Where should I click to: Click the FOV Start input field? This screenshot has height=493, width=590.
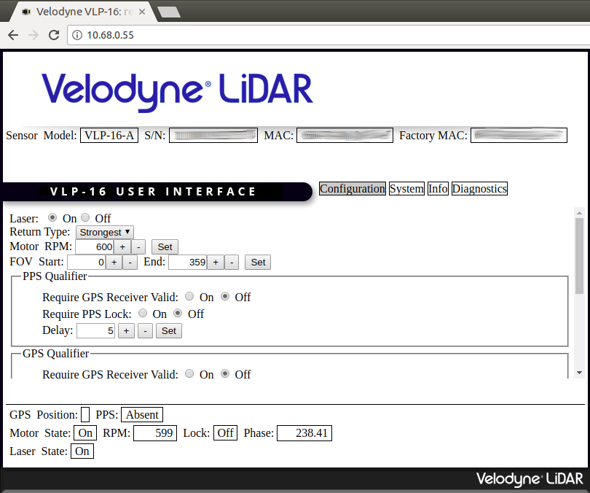click(x=86, y=262)
